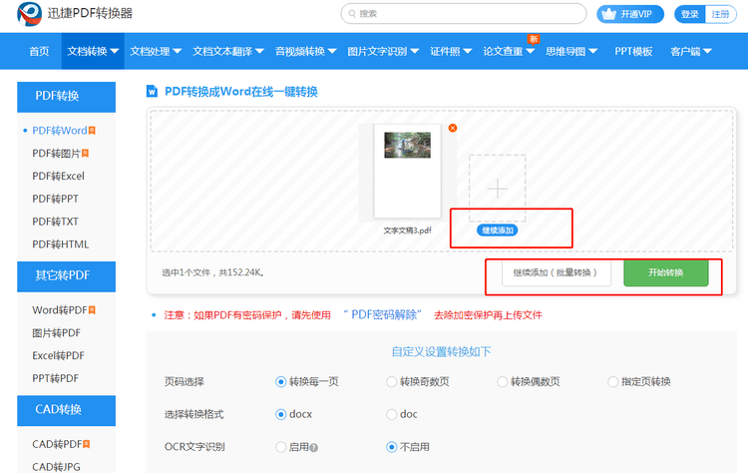The width and height of the screenshot is (748, 473).
Task: Enable OCR with 启用 radio button
Action: coord(280,447)
